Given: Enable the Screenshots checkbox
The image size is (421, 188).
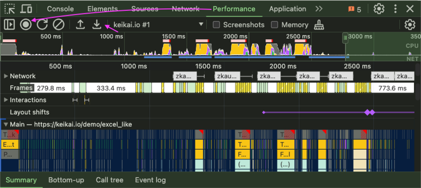Looking at the screenshot, I should [216, 25].
